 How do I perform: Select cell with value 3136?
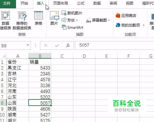40,85
